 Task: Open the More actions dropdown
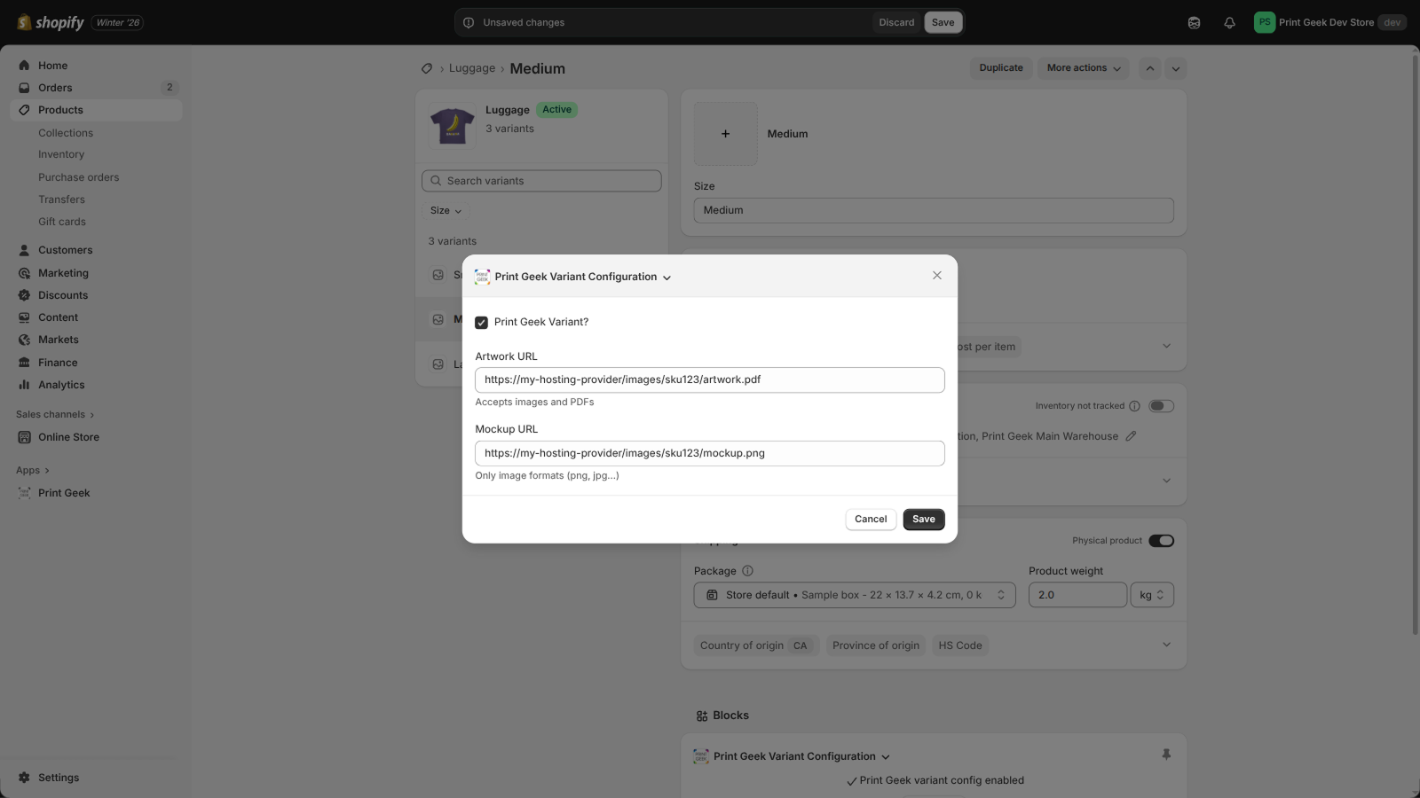(1084, 68)
